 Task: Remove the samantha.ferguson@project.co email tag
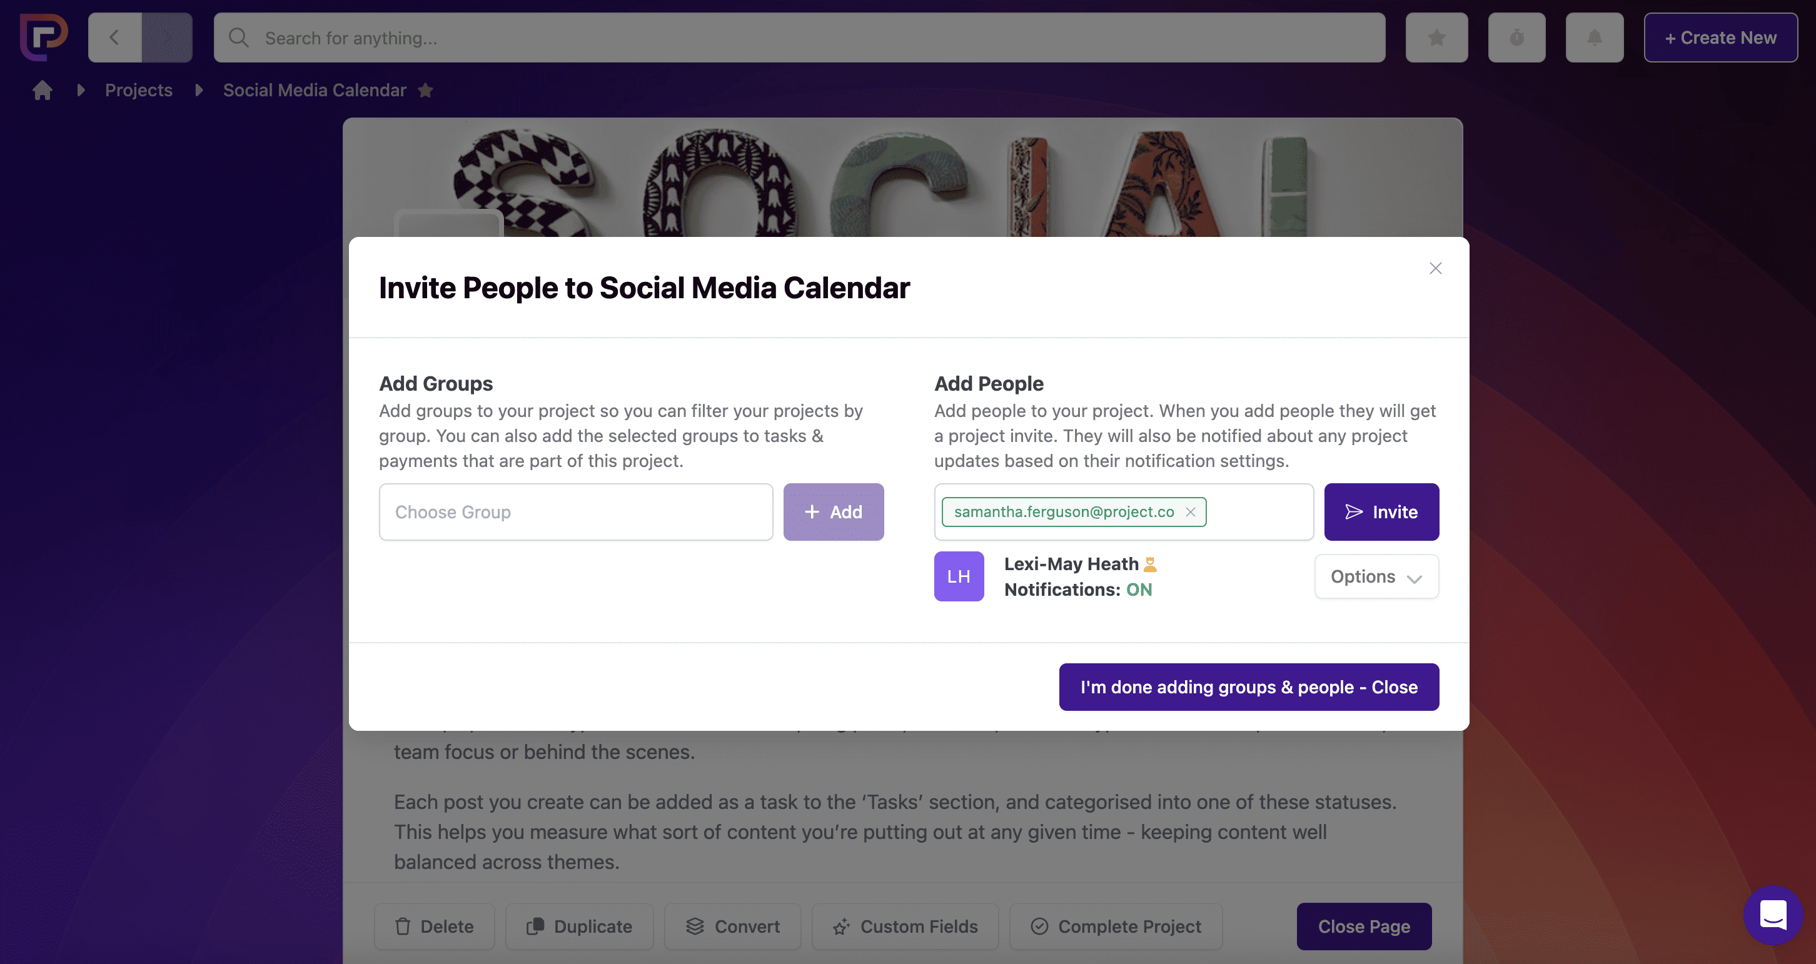[x=1190, y=511]
